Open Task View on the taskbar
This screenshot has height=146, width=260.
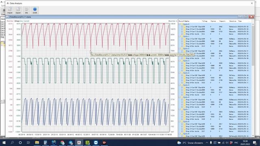click(x=28, y=142)
